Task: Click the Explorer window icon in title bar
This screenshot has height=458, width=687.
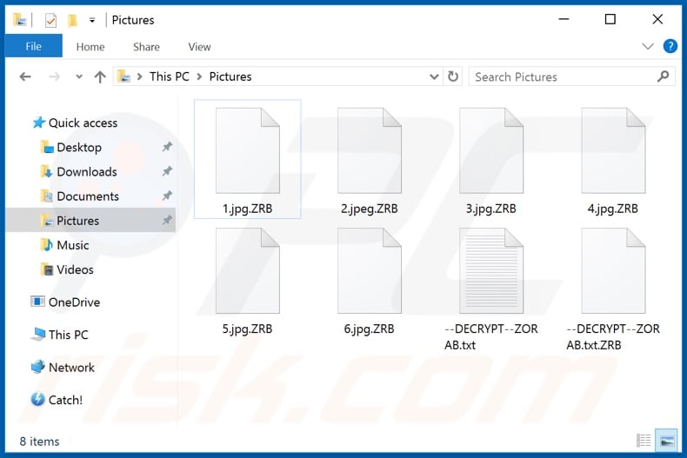Action: (x=20, y=20)
